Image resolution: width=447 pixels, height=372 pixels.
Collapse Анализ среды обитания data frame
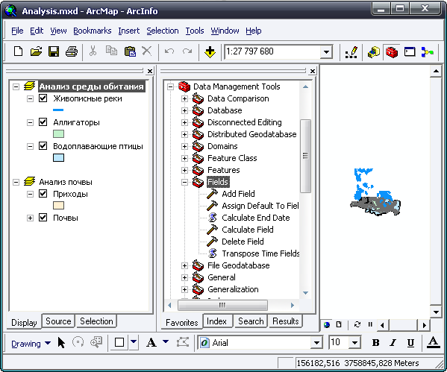click(x=16, y=86)
